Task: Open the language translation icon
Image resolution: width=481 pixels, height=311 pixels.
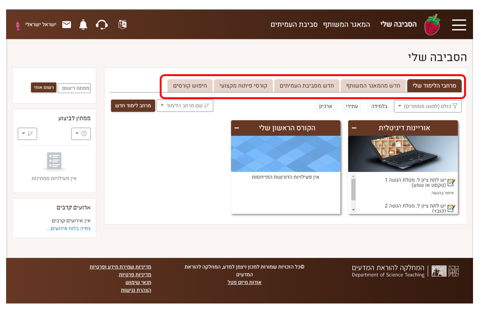Action: [122, 24]
